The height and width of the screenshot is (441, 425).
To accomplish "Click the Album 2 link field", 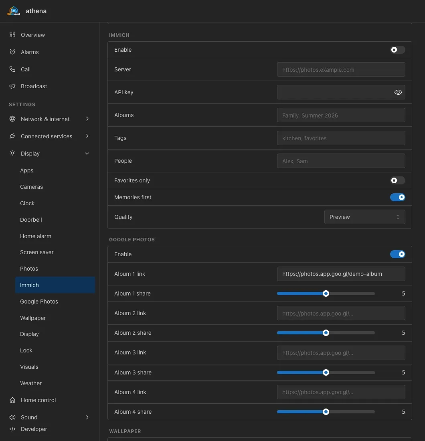I will (341, 313).
